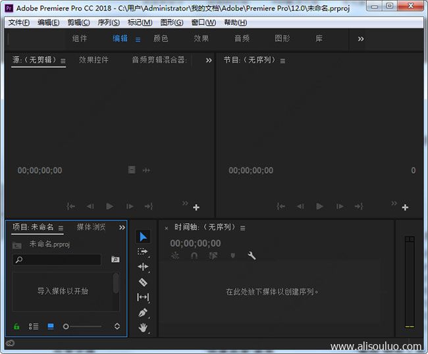The height and width of the screenshot is (354, 428).
Task: Click the project search field
Action: tap(57, 260)
